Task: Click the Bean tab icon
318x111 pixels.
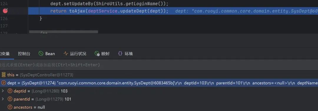Action: [41, 54]
